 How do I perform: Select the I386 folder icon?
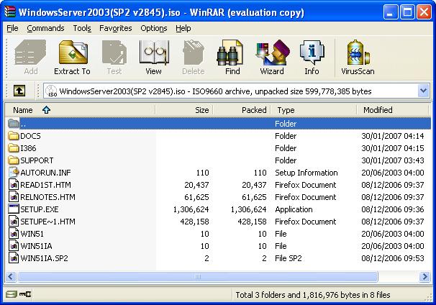tap(14, 148)
